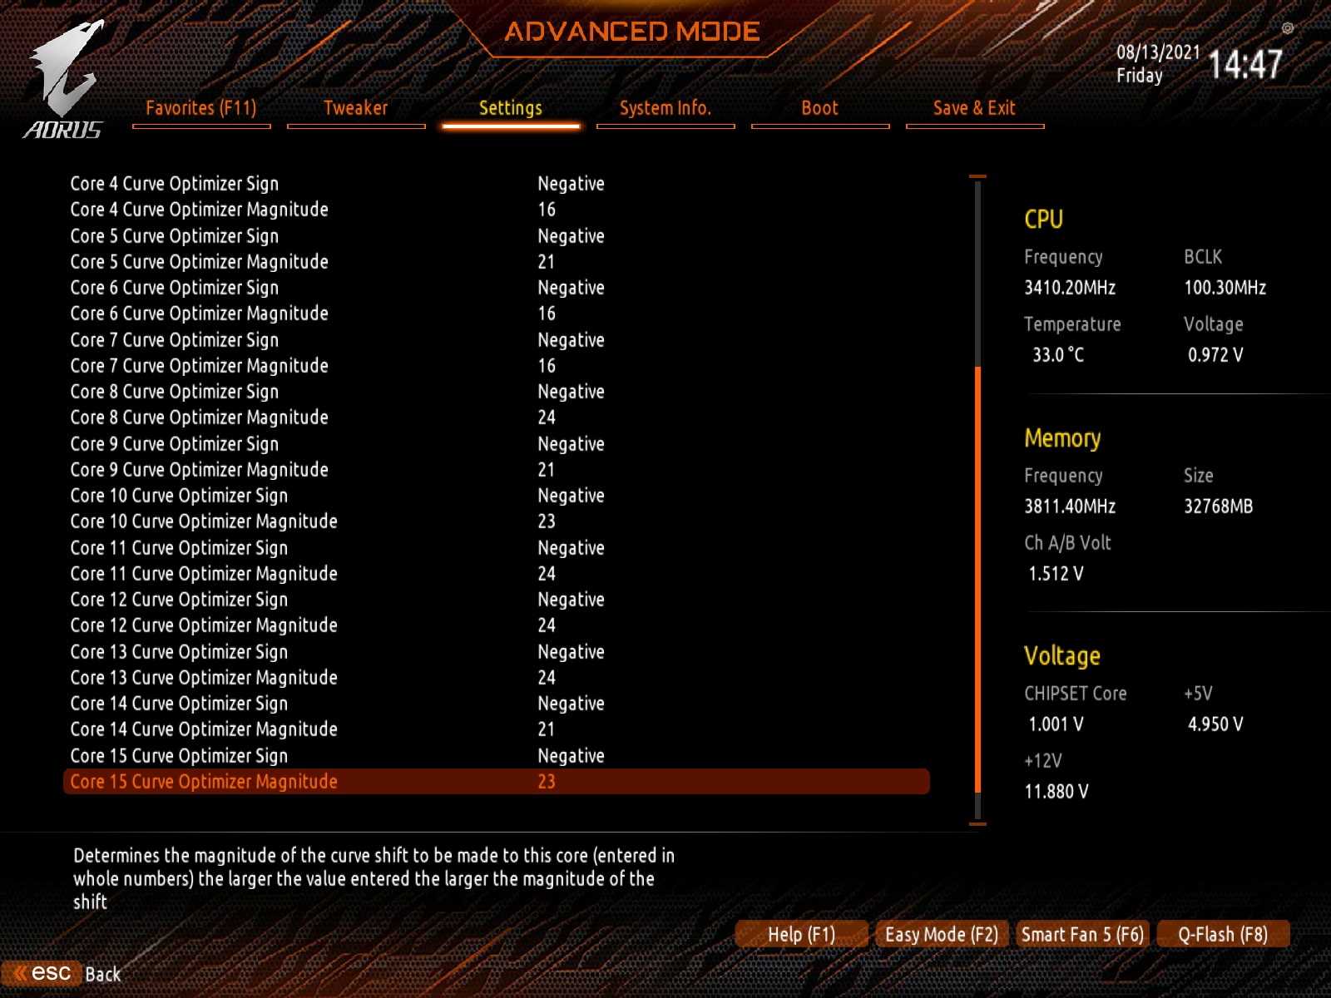Select Core 12 Curve Optimizer Magnitude row
The width and height of the screenshot is (1331, 998).
497,625
